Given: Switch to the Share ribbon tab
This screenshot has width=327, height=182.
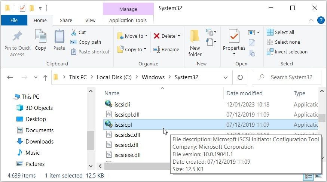Looking at the screenshot, I should point(66,21).
